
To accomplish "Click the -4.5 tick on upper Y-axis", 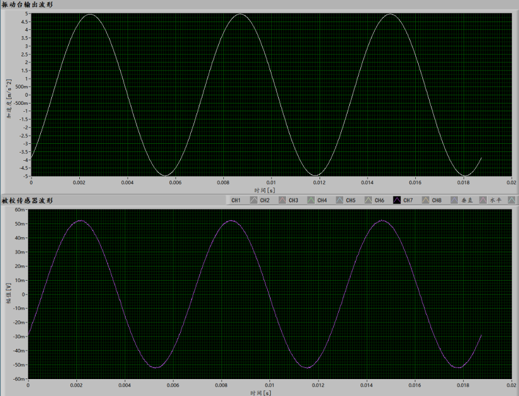I will (24, 168).
